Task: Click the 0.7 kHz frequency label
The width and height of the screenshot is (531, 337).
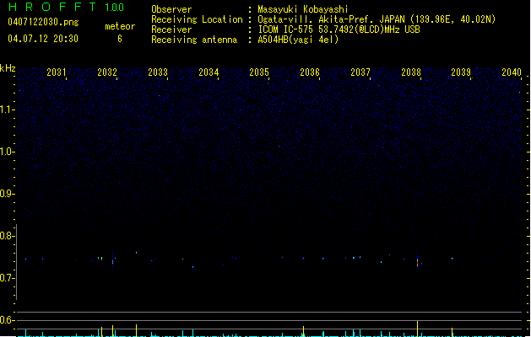Action: [x=7, y=278]
